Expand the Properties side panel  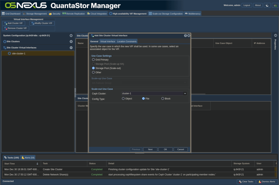point(275,35)
